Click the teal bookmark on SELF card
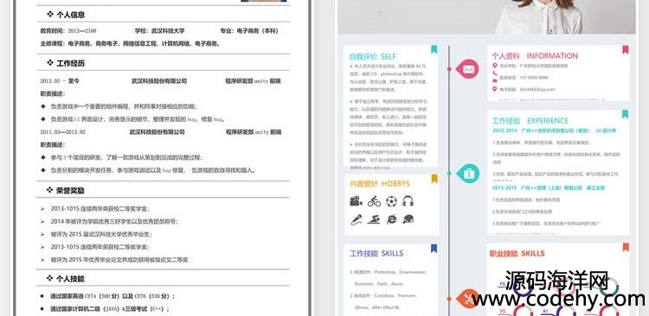Viewport: 649px width, 316px height. [x=434, y=49]
